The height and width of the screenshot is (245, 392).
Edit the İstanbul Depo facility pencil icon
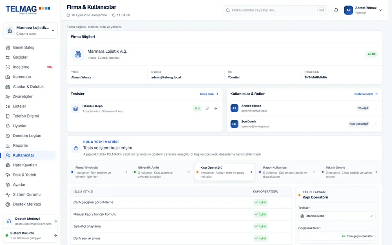[x=207, y=109]
